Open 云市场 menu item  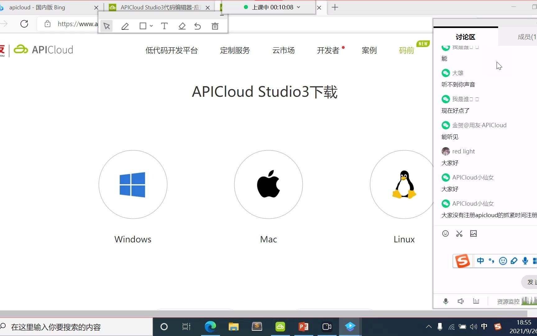[x=283, y=50]
